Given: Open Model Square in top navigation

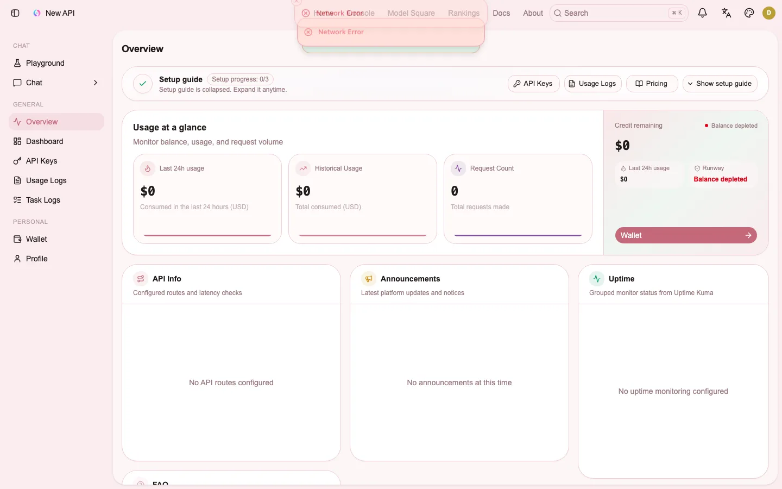Looking at the screenshot, I should [x=411, y=13].
